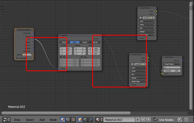Collapse the Normal Map node triangle

click(x=163, y=57)
